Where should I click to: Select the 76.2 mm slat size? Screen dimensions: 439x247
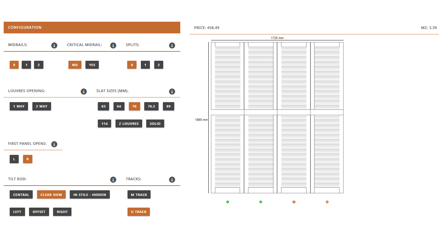152,106
